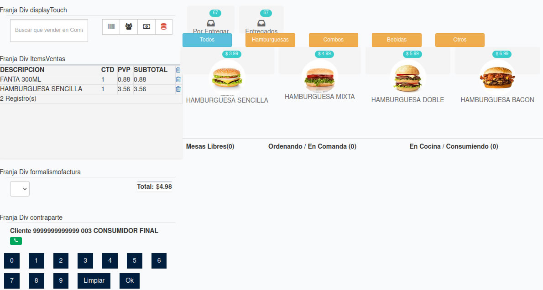Click the Buscar que vender search field
Image resolution: width=543 pixels, height=290 pixels.
pos(49,30)
